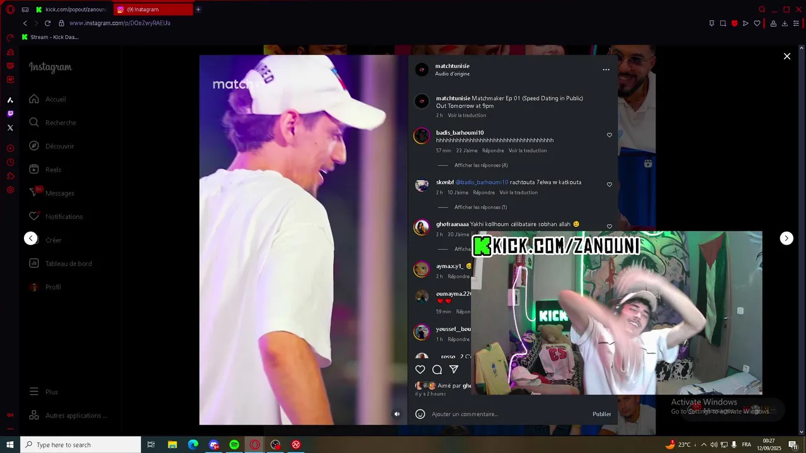Open browser downloads icon

click(x=785, y=23)
